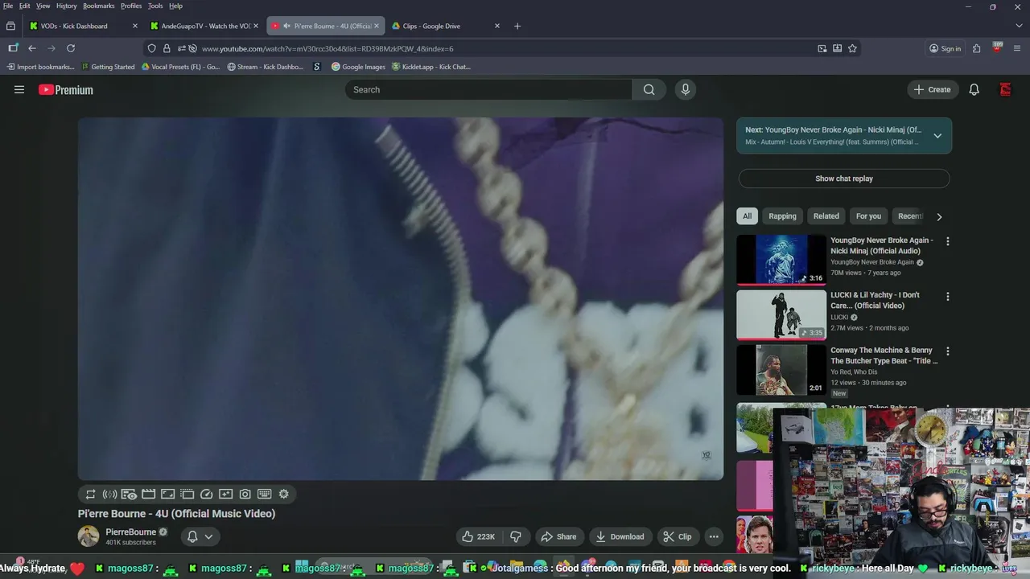The width and height of the screenshot is (1030, 579).
Task: Click the playback speed gauge icon
Action: click(x=206, y=494)
